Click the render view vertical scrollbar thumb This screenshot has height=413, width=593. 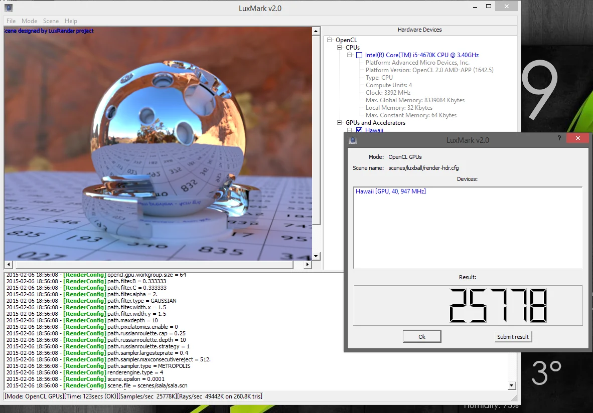(316, 130)
